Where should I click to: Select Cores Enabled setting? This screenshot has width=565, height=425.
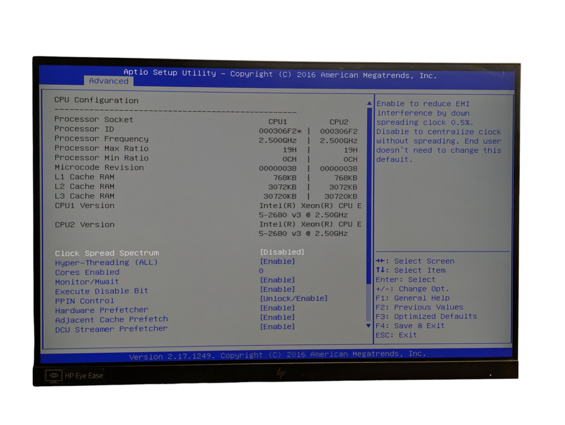[x=87, y=272]
